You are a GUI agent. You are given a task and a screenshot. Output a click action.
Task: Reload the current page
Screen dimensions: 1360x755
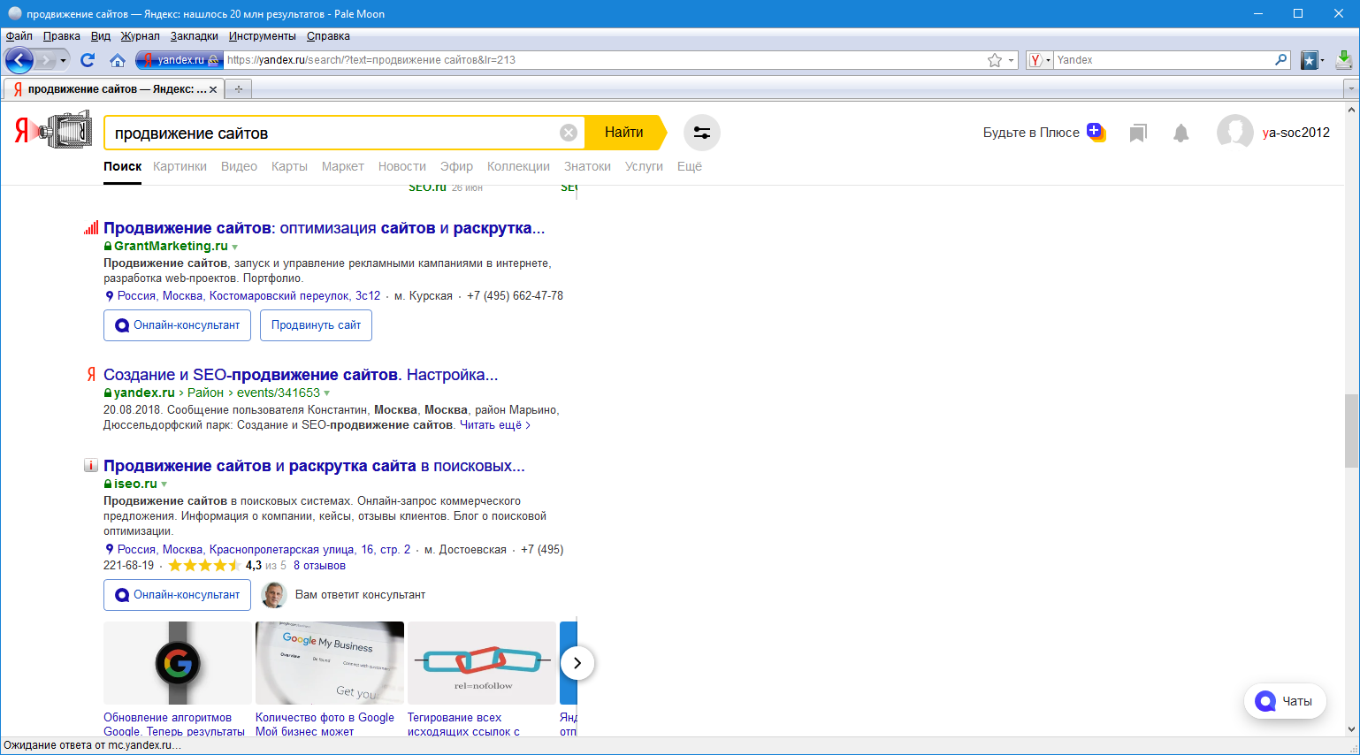point(88,60)
